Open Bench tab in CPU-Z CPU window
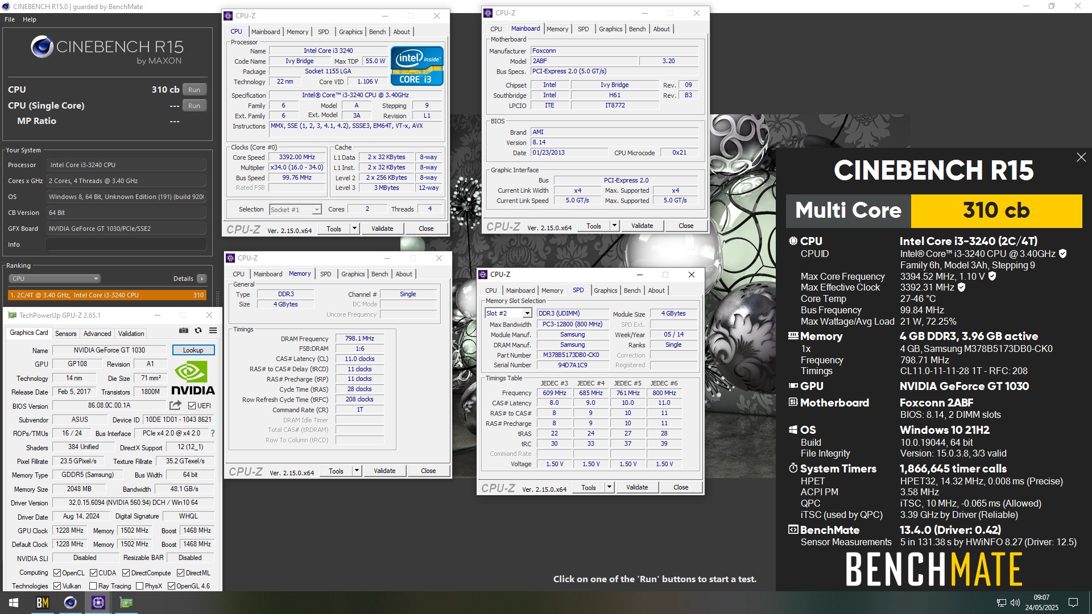1092x614 pixels. click(x=377, y=32)
